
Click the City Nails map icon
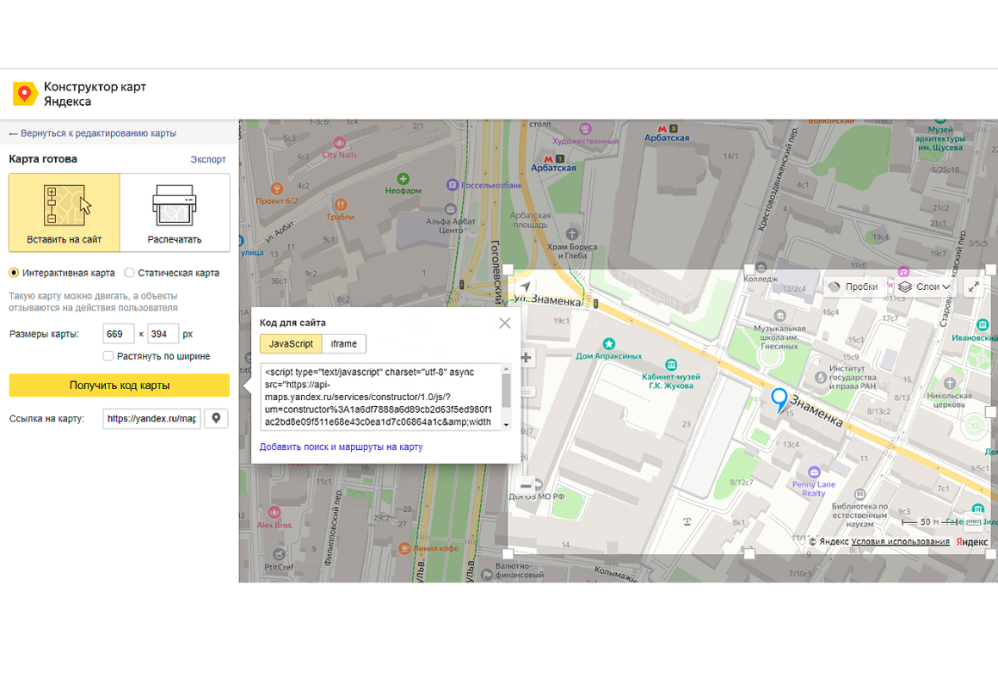tap(339, 143)
